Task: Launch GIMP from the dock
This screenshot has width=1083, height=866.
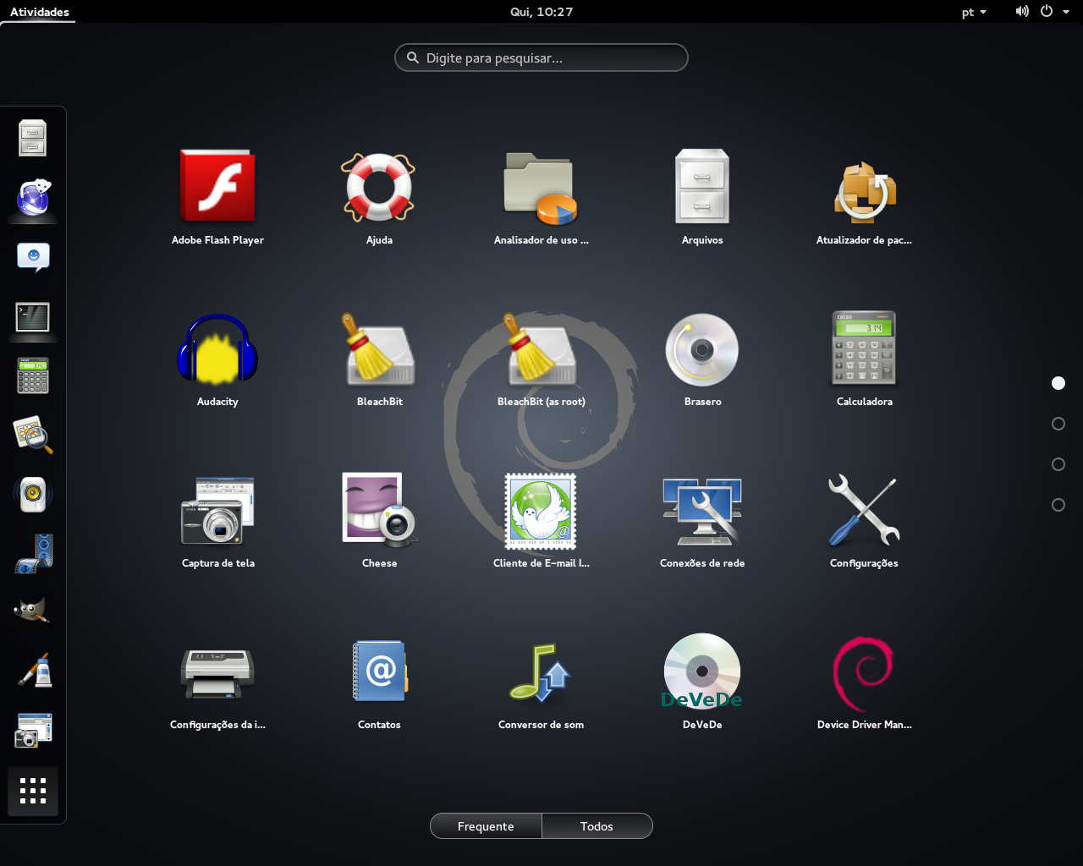Action: (x=33, y=611)
